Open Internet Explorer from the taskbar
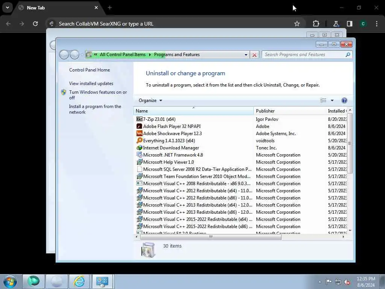 coord(79,281)
